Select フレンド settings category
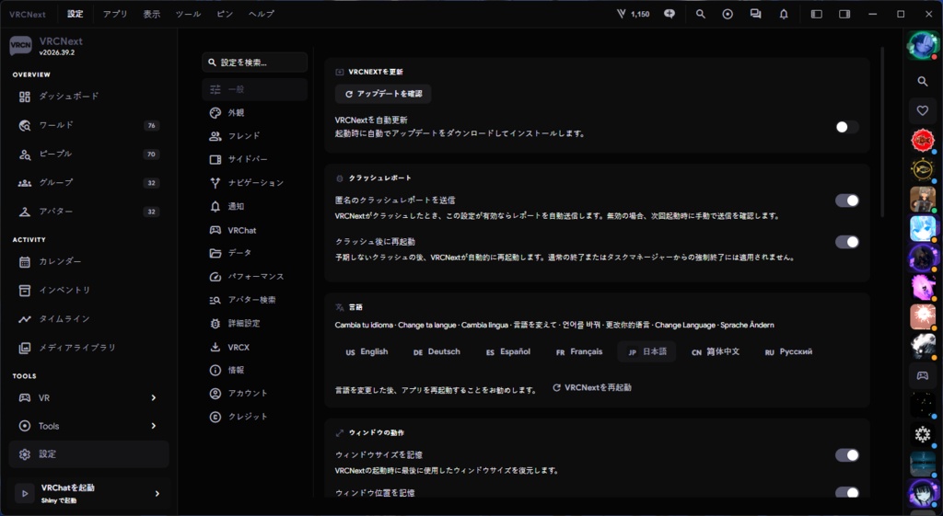Image resolution: width=943 pixels, height=516 pixels. coord(254,136)
